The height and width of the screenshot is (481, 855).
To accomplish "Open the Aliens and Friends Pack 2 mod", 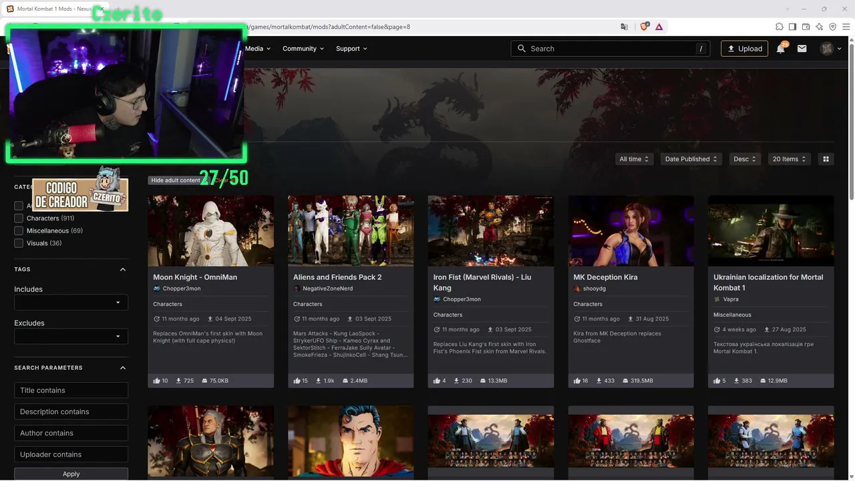I will pyautogui.click(x=337, y=277).
